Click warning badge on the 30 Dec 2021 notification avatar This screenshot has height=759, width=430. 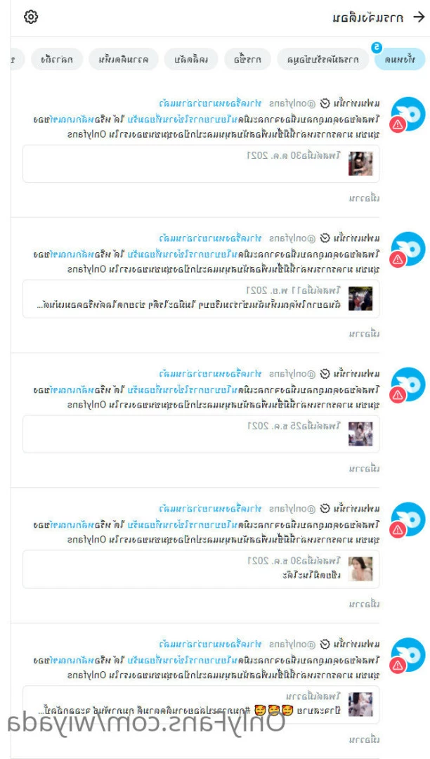(x=398, y=530)
